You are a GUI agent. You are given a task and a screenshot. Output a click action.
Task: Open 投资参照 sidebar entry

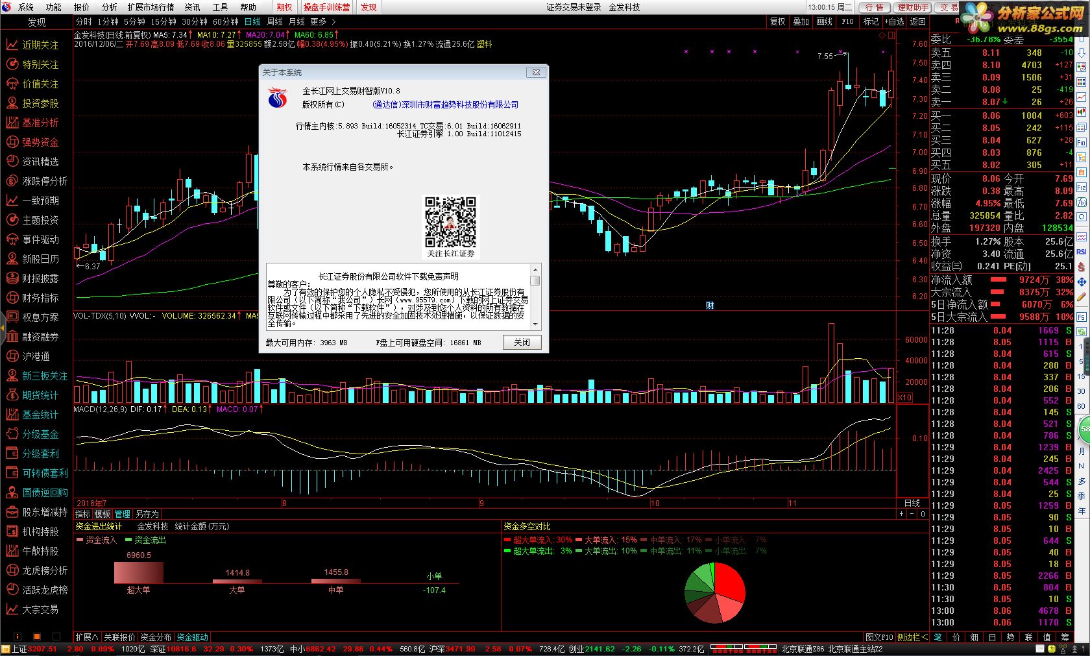click(33, 103)
